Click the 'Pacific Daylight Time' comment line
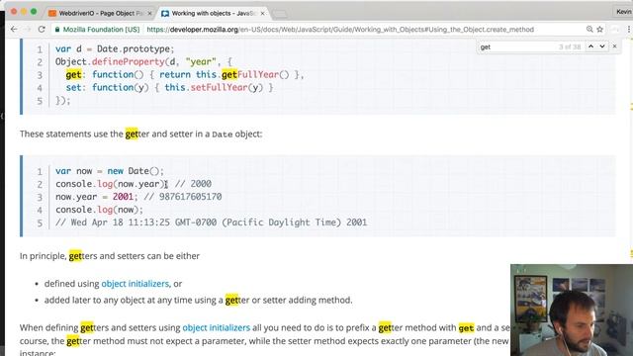 coord(211,222)
